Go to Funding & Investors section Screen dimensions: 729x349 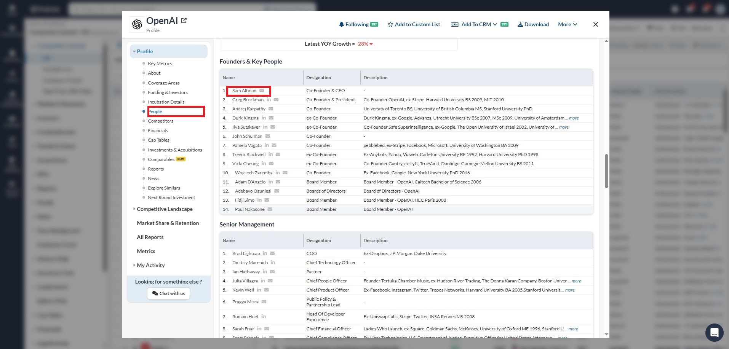pyautogui.click(x=168, y=92)
